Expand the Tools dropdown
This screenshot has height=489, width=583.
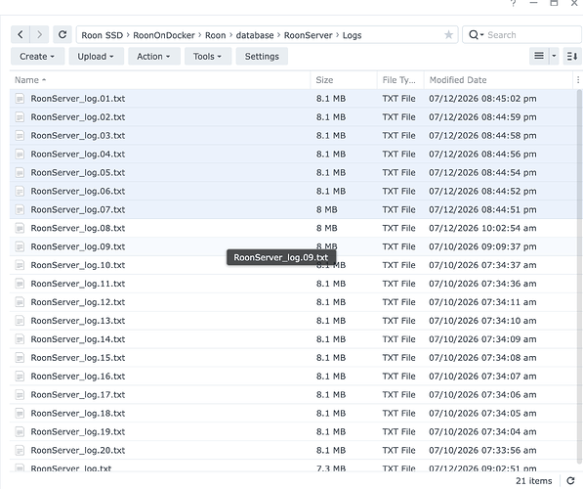[x=208, y=57]
